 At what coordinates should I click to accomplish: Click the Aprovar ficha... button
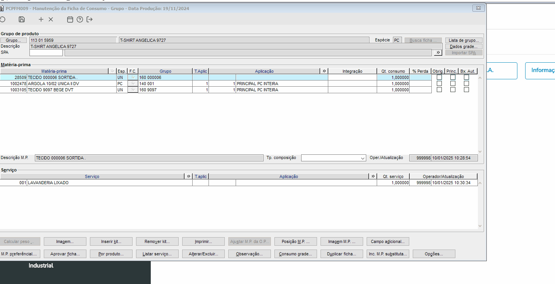point(65,254)
